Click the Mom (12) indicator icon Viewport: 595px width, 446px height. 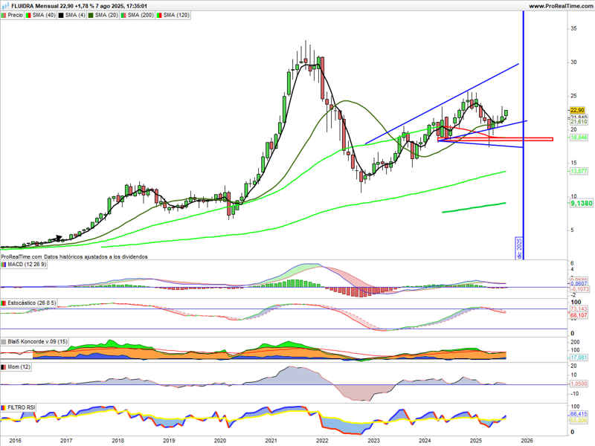click(4, 367)
